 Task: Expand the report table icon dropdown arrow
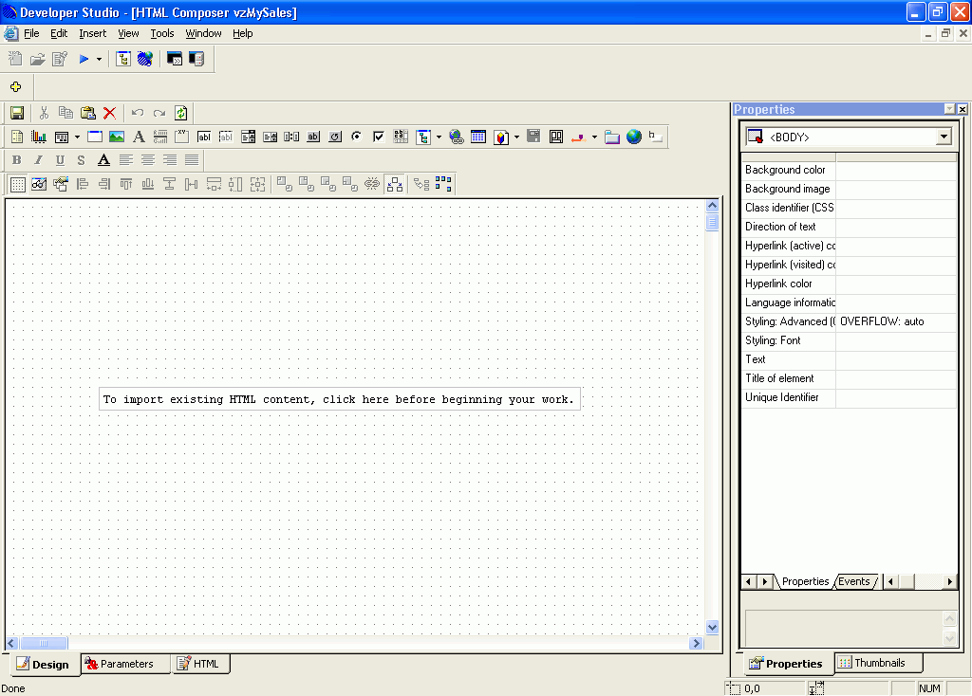click(77, 137)
